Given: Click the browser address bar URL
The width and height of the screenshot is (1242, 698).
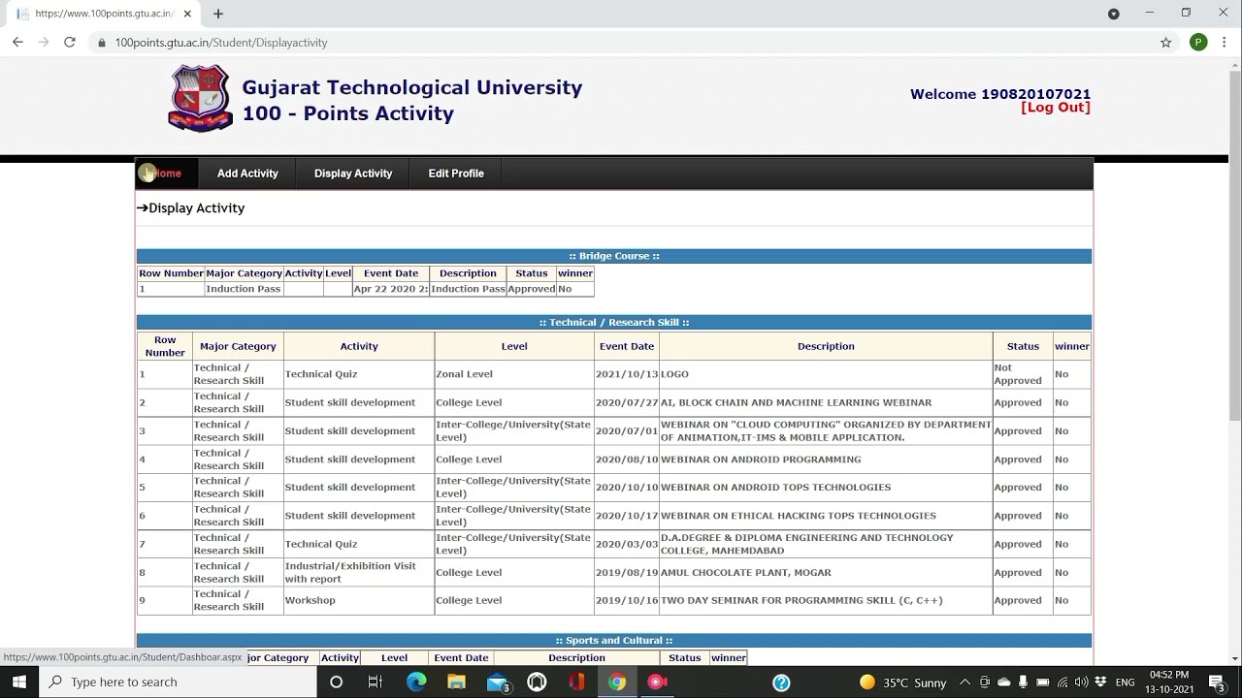Looking at the screenshot, I should 221,43.
